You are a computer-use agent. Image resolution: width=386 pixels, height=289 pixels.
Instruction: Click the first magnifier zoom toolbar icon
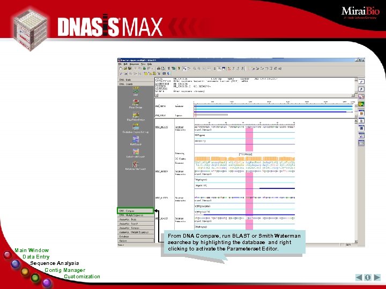[x=195, y=69]
